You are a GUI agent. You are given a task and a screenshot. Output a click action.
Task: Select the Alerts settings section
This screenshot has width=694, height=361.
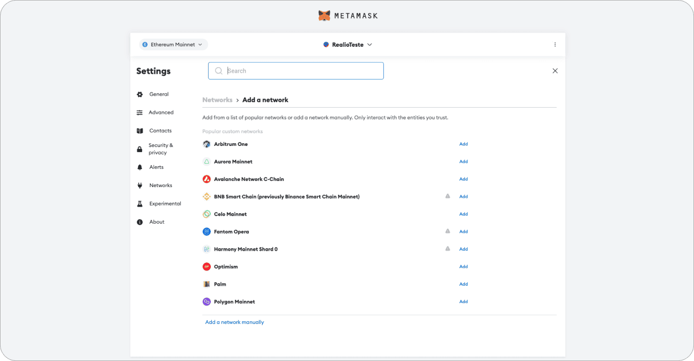[x=156, y=167]
